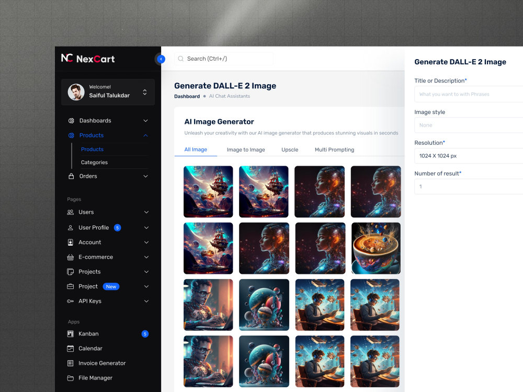Collapse the sidebar with the blue arrow button
Image resolution: width=523 pixels, height=392 pixels.
click(x=161, y=59)
